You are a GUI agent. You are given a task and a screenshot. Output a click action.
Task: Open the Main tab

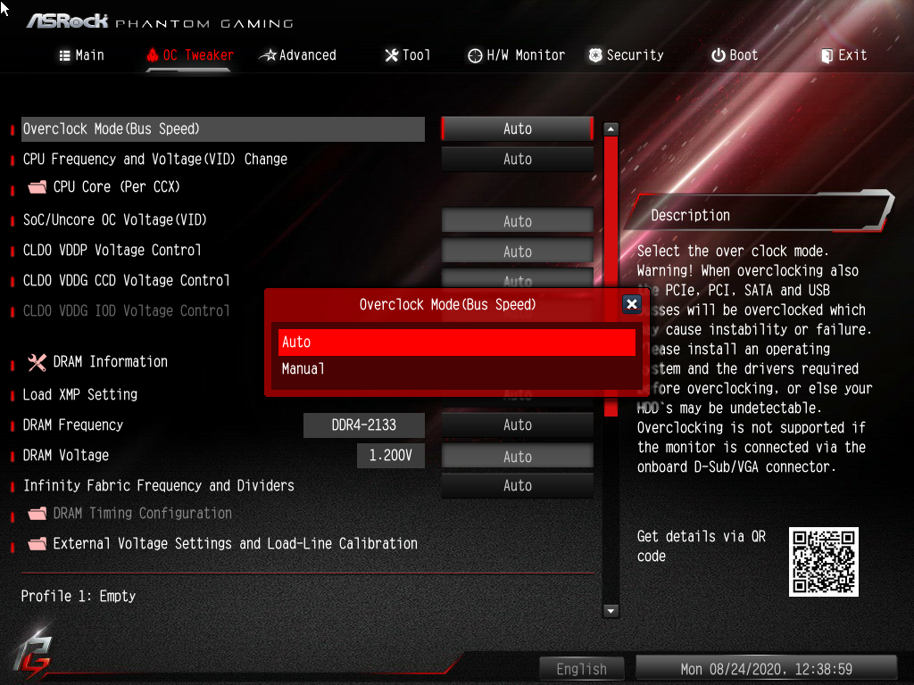pyautogui.click(x=81, y=55)
